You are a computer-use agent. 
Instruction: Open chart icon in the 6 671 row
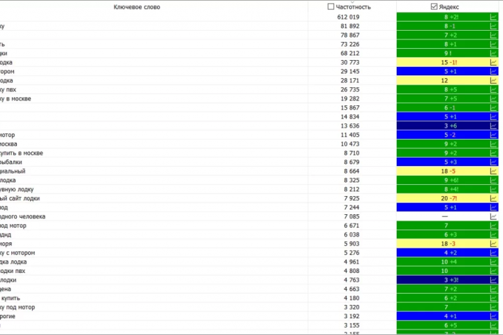click(x=493, y=225)
